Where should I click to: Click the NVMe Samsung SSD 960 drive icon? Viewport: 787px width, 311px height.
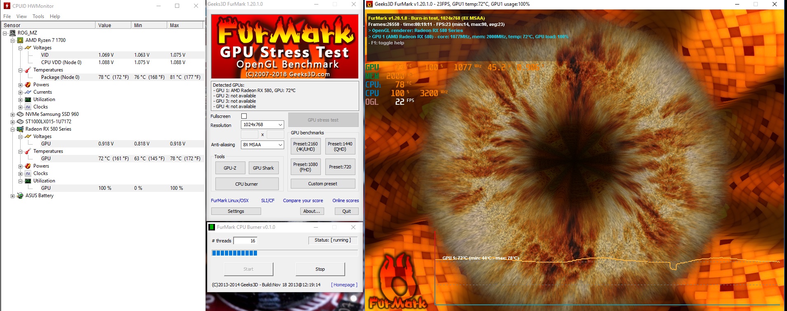[x=20, y=114]
